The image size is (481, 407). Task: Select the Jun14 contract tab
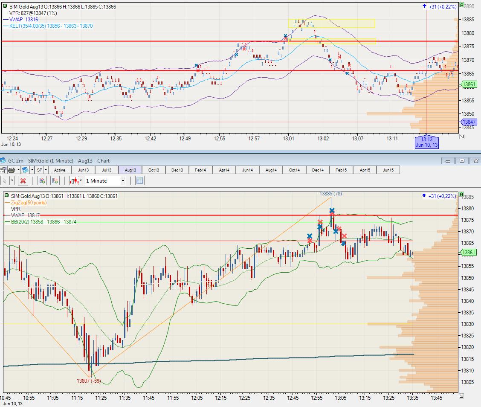[247, 170]
